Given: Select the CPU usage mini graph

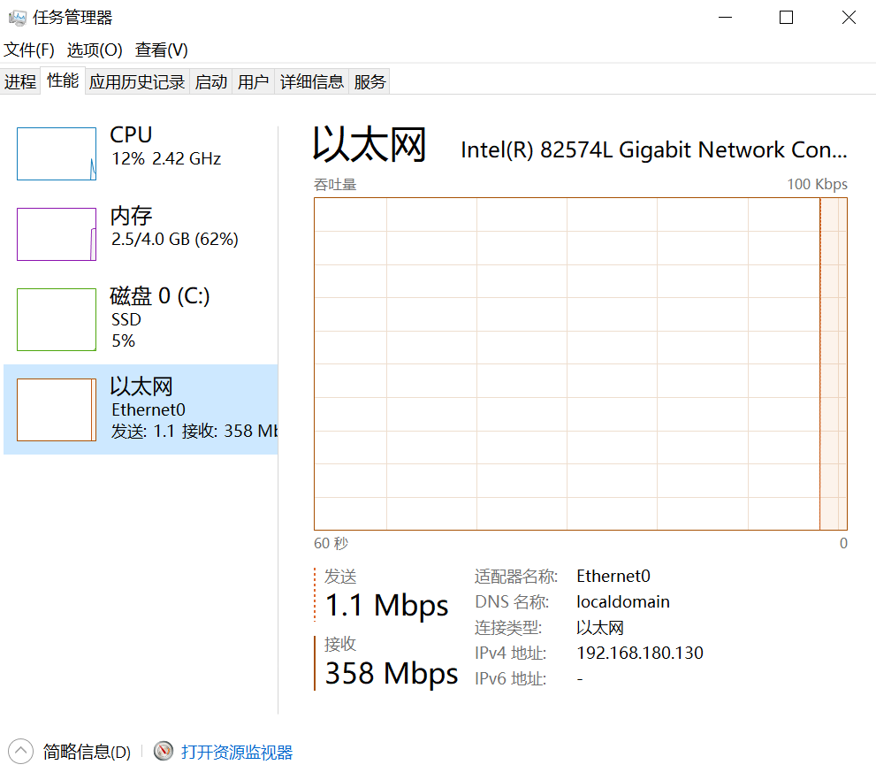Looking at the screenshot, I should pos(57,154).
